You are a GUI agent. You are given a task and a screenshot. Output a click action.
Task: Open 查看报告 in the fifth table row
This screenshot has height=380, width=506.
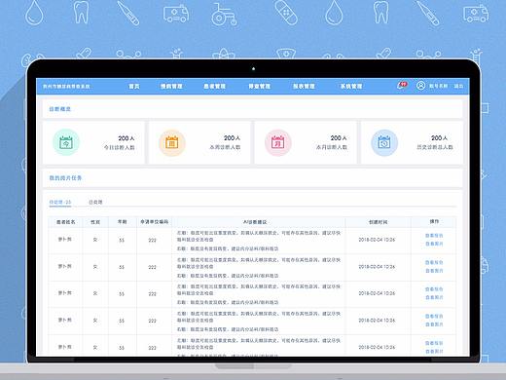(434, 343)
